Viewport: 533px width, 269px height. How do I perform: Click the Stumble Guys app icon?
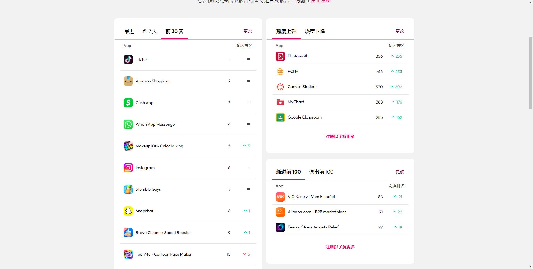[x=128, y=189]
